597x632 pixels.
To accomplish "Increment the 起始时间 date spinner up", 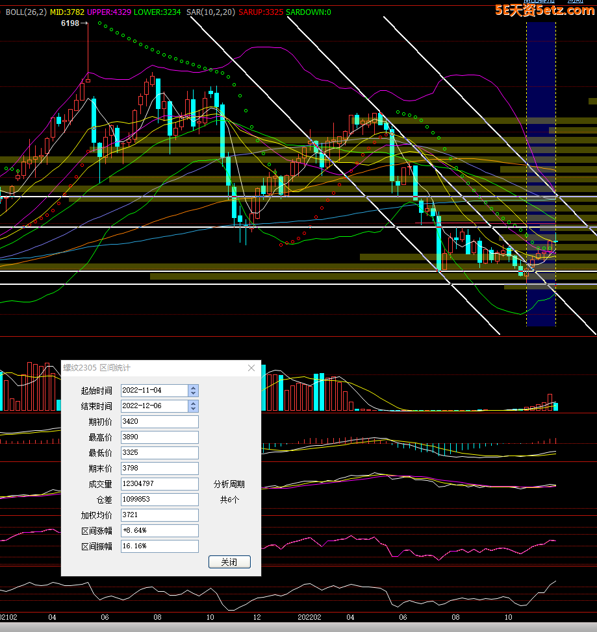I will click(194, 388).
